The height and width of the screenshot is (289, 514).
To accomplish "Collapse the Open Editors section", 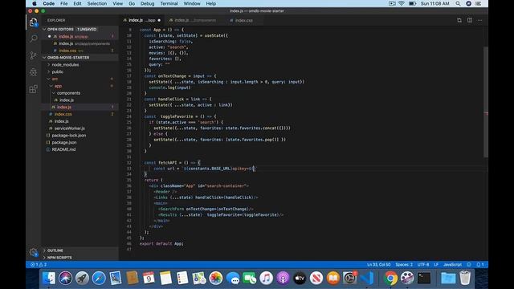I will click(80, 29).
